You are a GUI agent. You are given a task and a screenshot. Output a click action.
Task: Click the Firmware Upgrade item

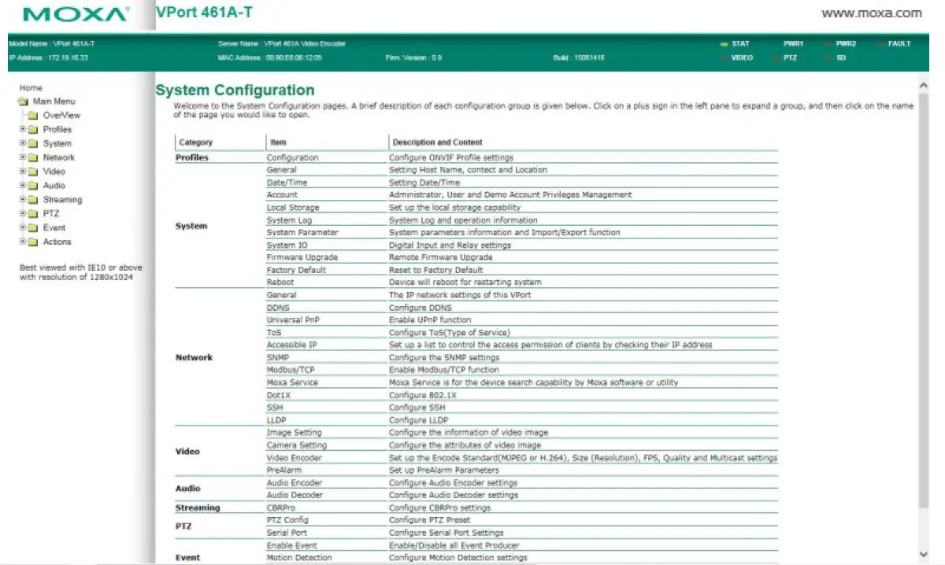[302, 257]
